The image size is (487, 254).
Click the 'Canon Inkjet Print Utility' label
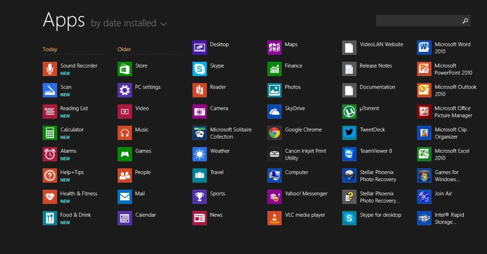tap(306, 155)
